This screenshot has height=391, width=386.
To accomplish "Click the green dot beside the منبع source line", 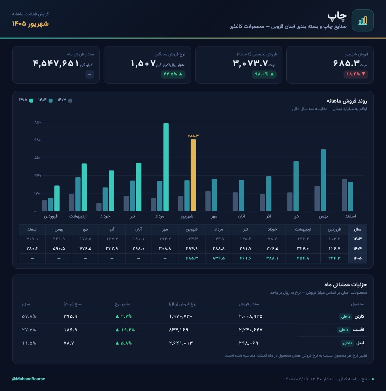I will click(373, 379).
